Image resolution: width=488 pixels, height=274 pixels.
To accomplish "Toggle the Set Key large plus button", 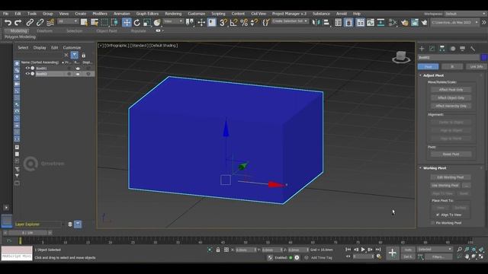I will click(393, 253).
